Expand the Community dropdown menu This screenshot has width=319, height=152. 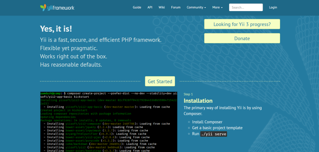pyautogui.click(x=196, y=7)
